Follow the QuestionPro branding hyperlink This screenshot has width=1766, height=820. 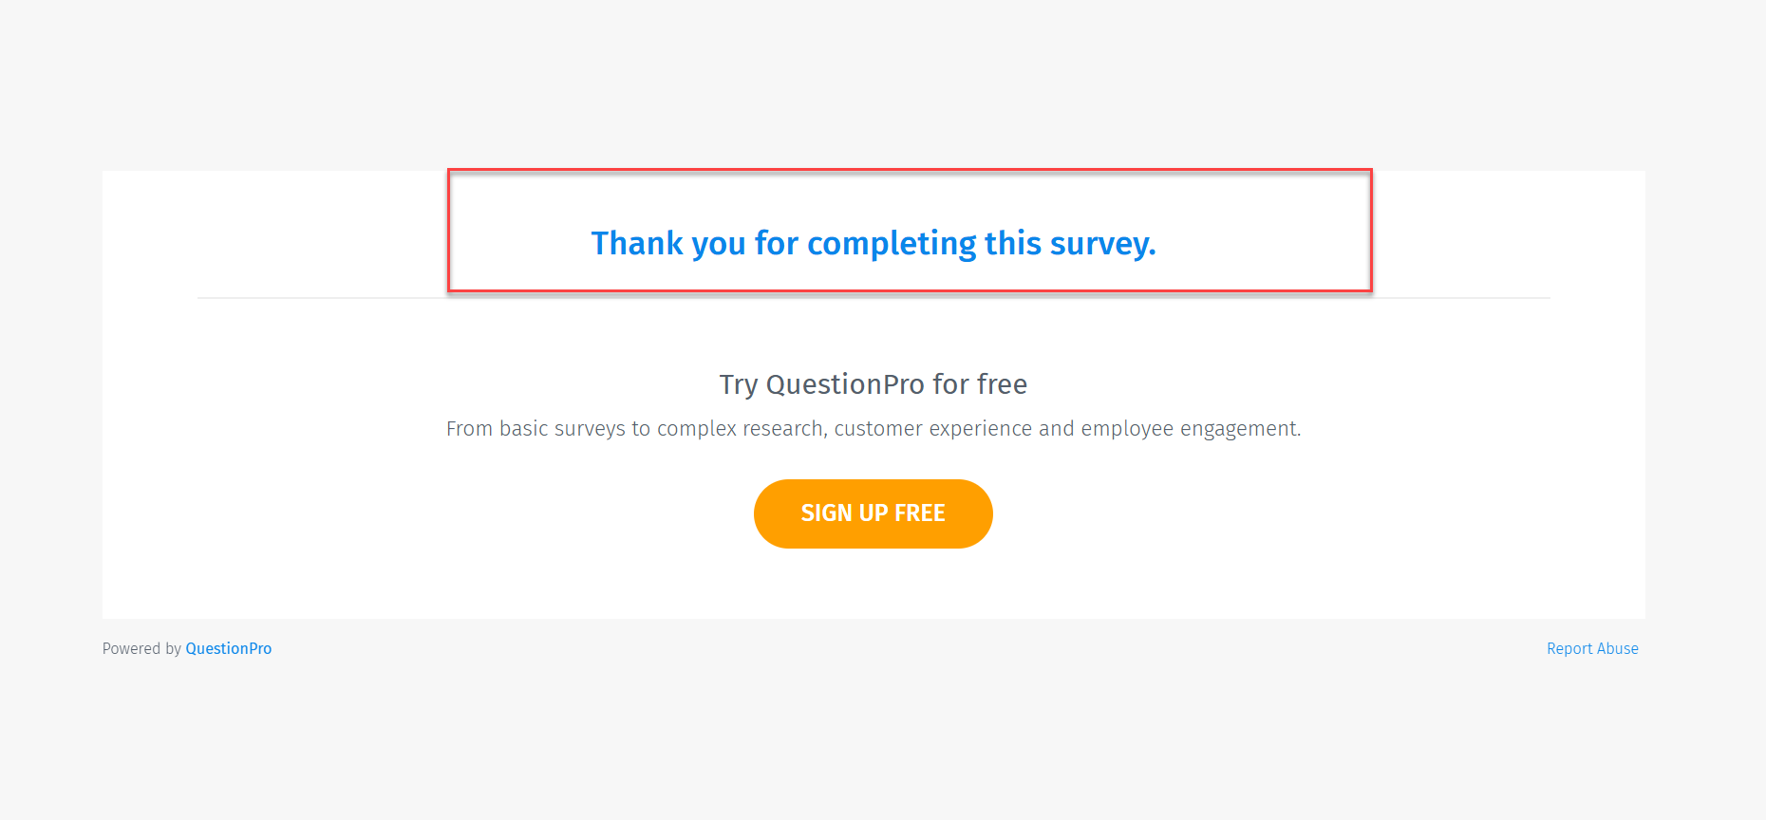pos(228,648)
